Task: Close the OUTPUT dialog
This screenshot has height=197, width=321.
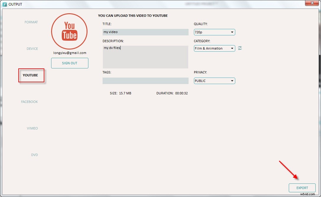Action: (x=312, y=3)
